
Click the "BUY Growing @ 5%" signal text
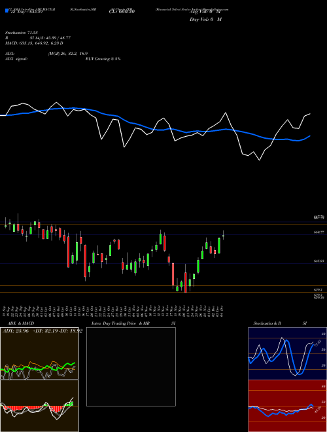103,59
